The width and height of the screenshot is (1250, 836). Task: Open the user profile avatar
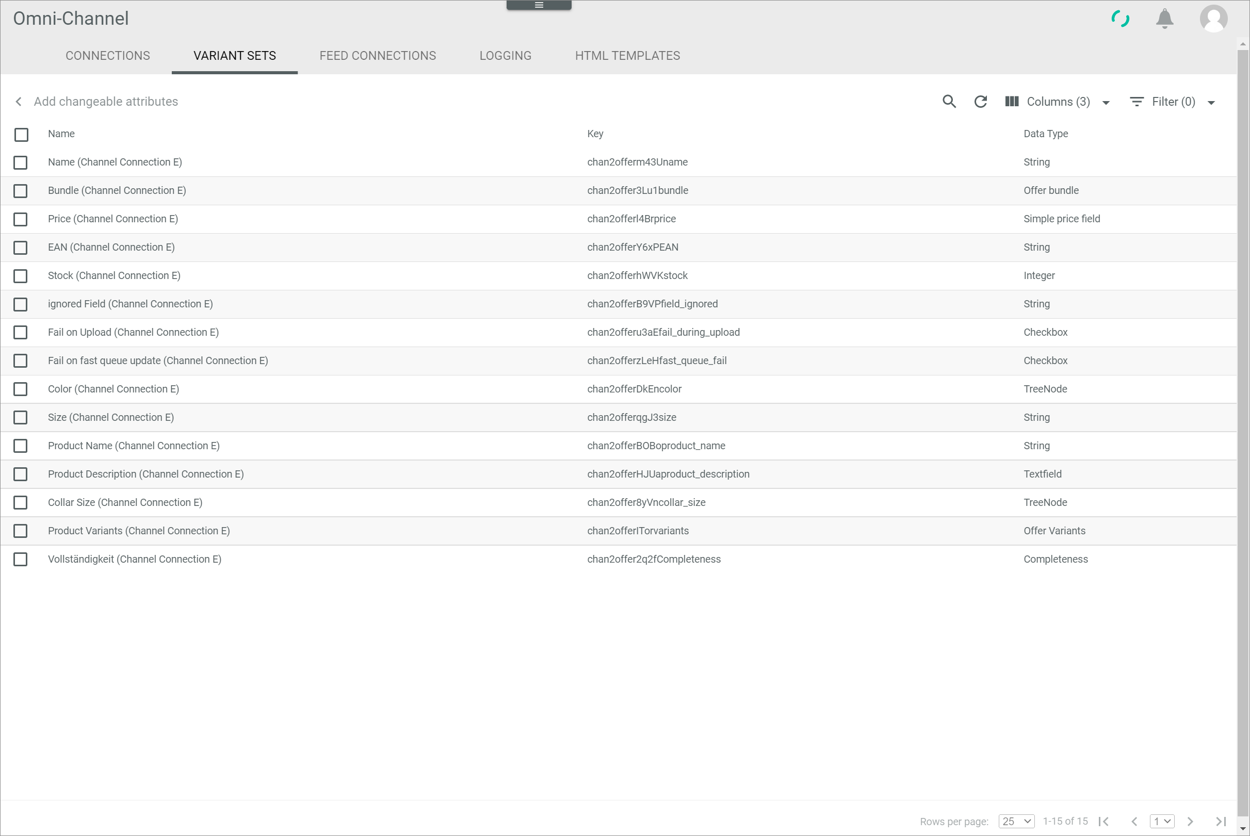click(x=1213, y=19)
